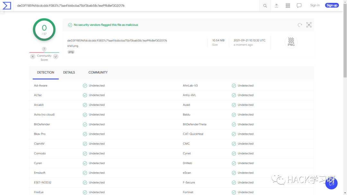The height and width of the screenshot is (195, 347).
Task: Click the Bkav Pro vendor name
Action: tap(40, 134)
